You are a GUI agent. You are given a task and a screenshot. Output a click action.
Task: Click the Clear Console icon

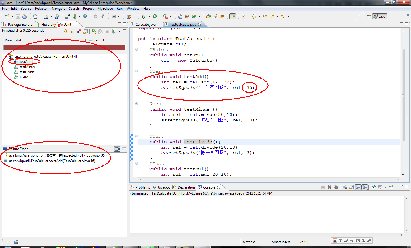click(x=345, y=187)
